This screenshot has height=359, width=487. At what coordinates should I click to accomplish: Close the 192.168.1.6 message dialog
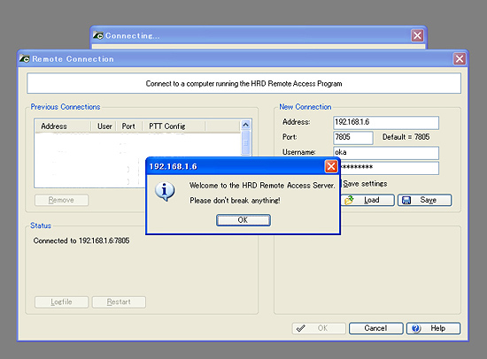click(x=331, y=166)
